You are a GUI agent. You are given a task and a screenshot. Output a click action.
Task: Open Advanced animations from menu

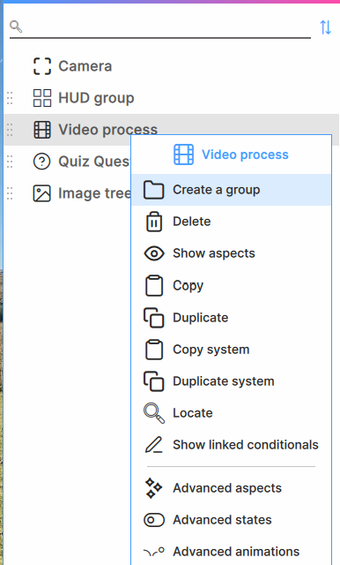click(x=231, y=551)
